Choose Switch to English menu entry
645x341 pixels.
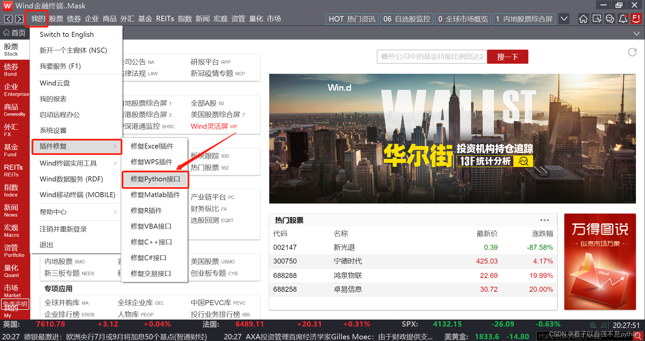(67, 35)
